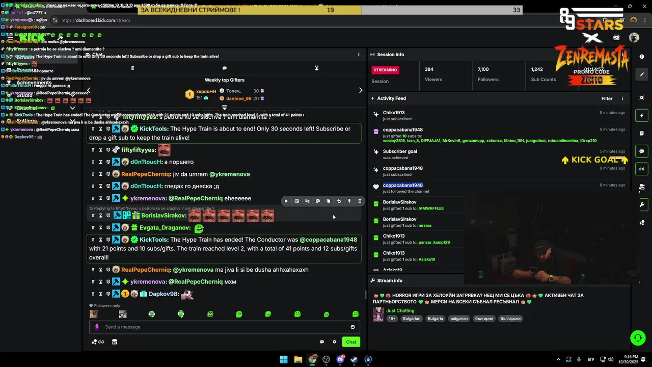
Task: Open the Just Chatting category link
Action: click(400, 311)
